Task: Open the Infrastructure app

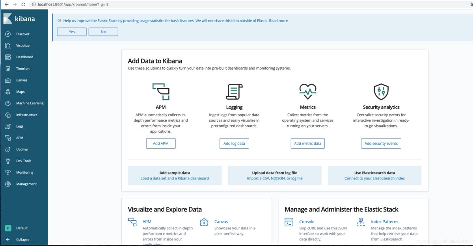Action: click(27, 115)
